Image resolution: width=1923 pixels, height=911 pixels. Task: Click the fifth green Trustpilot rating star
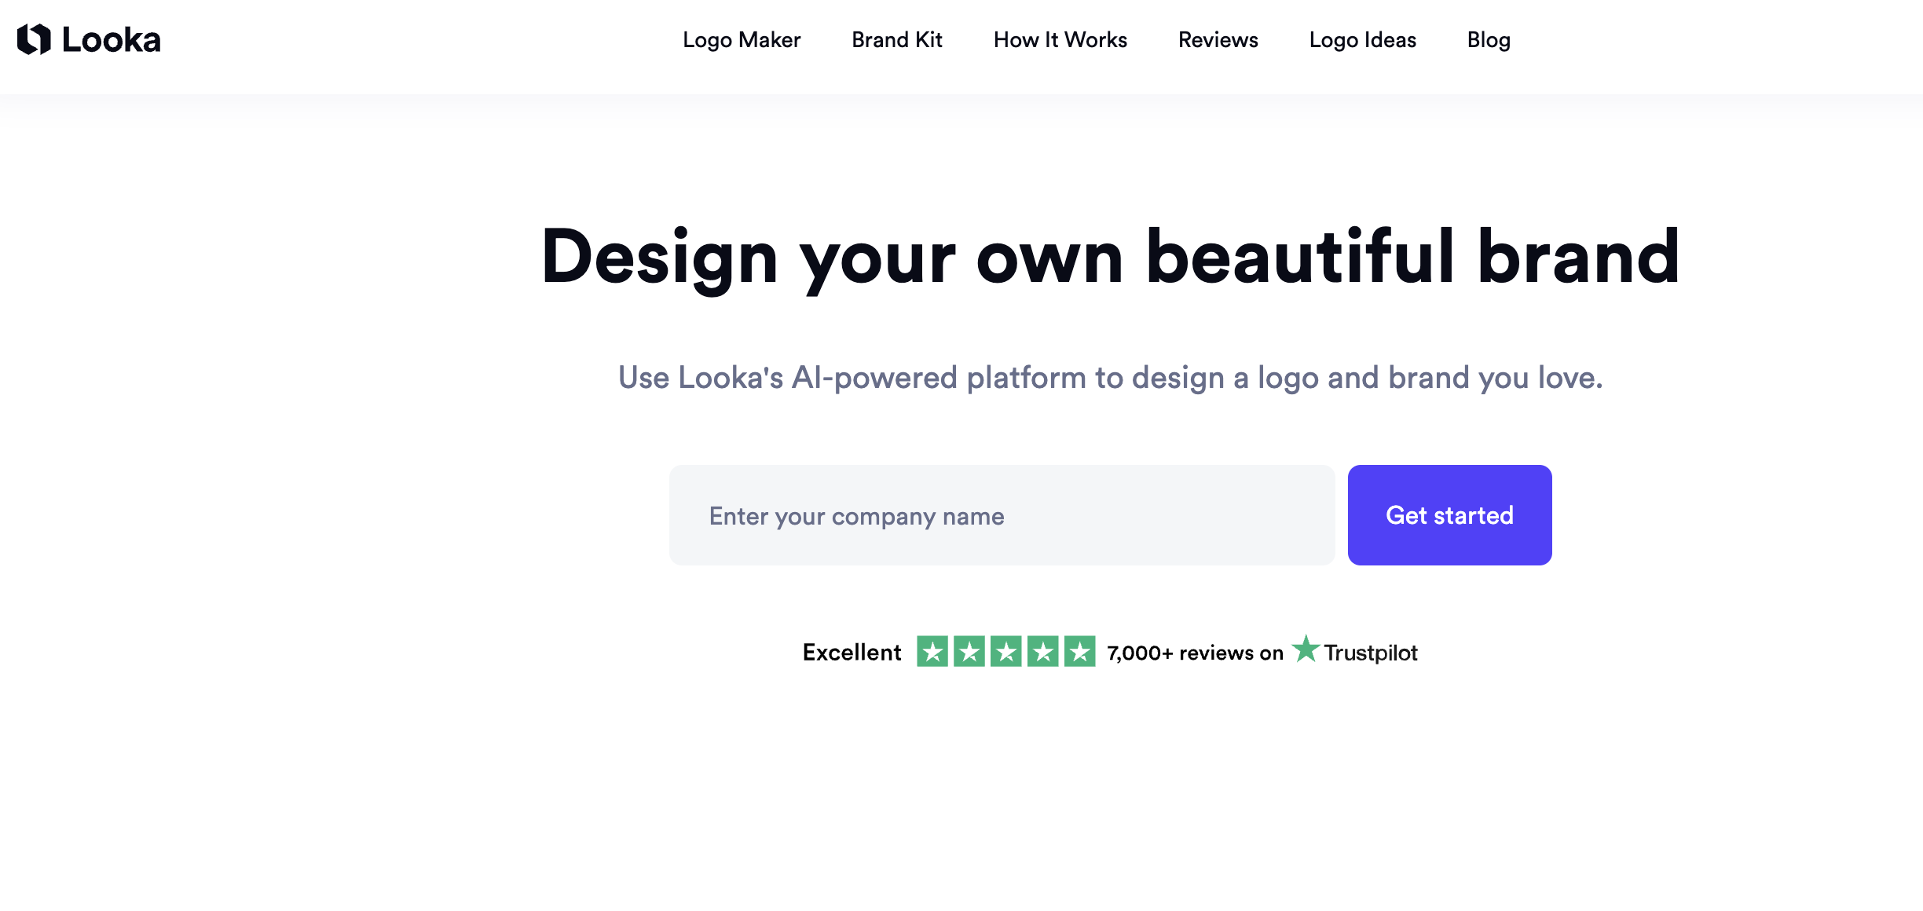click(1080, 651)
